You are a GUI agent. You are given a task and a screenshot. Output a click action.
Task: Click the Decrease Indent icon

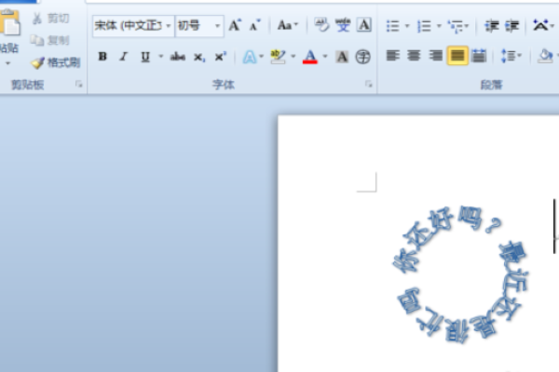(491, 26)
